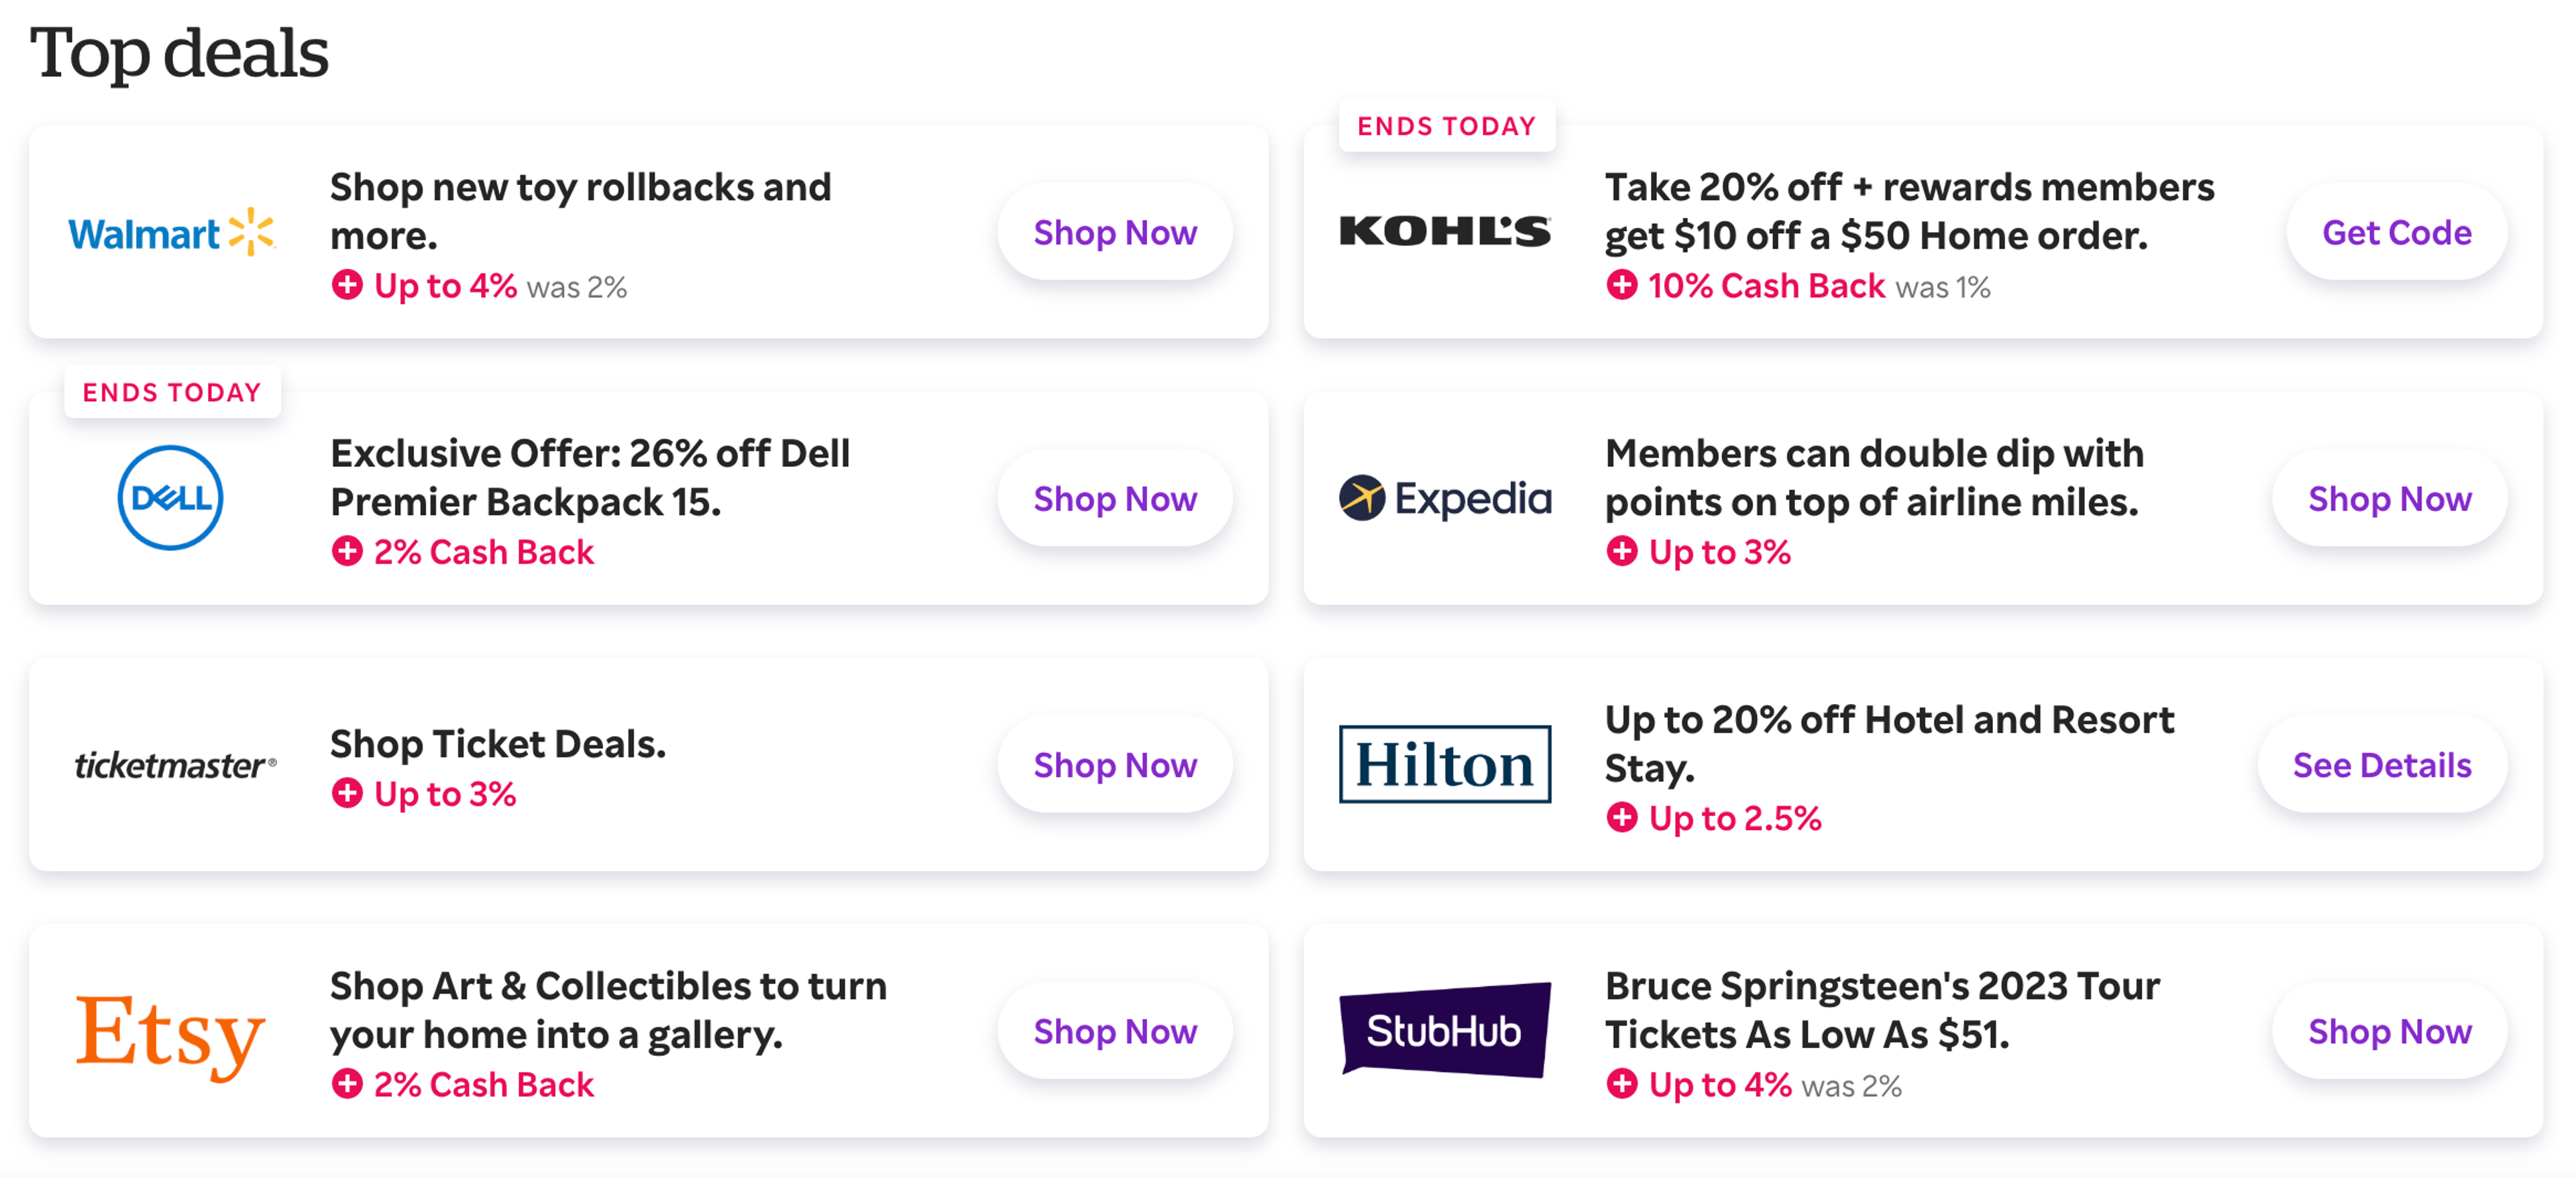Select the Expedia logo
Viewport: 2576px width, 1178px height.
click(1445, 497)
